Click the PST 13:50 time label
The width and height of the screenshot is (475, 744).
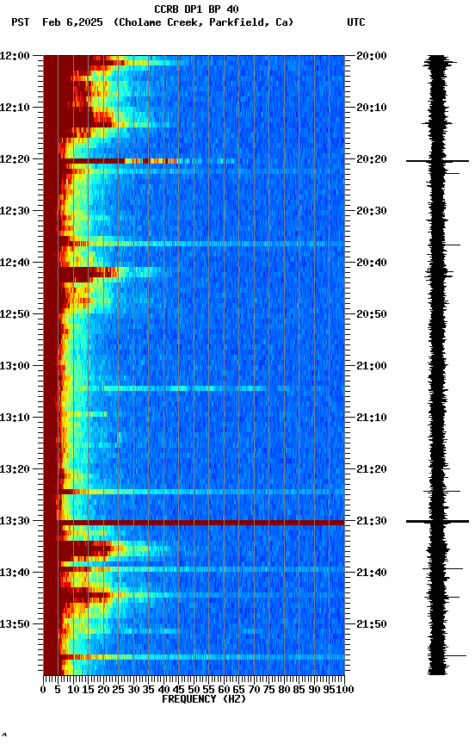click(15, 625)
